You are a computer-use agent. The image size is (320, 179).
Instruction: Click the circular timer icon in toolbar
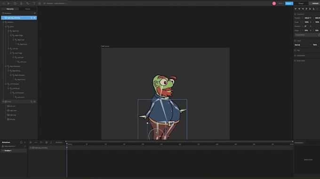click(x=40, y=3)
